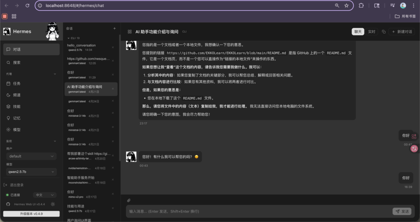420x222 pixels.
Task: Click the 新建对话 new chat button
Action: [402, 32]
